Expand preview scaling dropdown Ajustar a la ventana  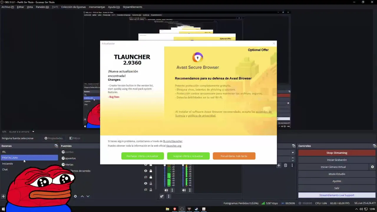coord(33,132)
